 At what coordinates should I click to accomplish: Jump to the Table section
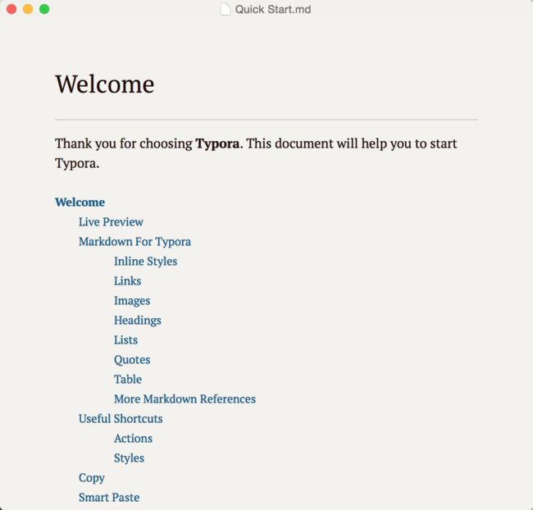click(128, 380)
